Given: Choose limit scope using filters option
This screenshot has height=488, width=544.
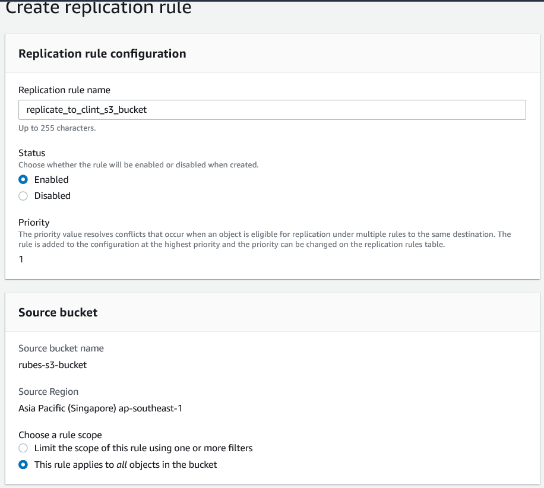Looking at the screenshot, I should (x=24, y=448).
